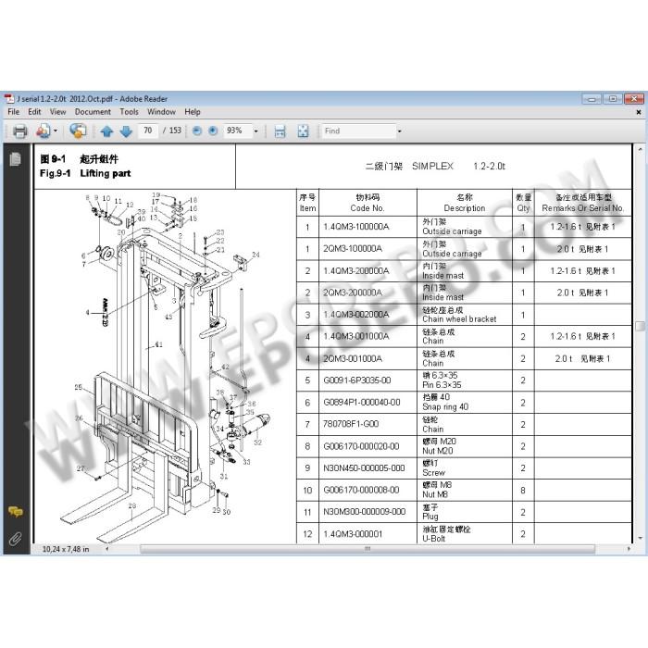Click the scrolling mode page icon
Screen dimensions: 648x648
(x=280, y=131)
